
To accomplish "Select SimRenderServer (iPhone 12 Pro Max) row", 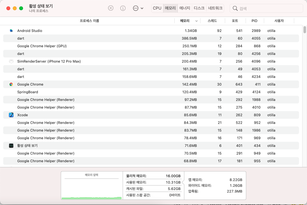I will coord(151,61).
